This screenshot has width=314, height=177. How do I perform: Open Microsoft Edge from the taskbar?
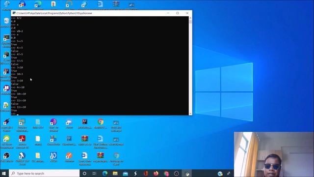click(x=105, y=174)
